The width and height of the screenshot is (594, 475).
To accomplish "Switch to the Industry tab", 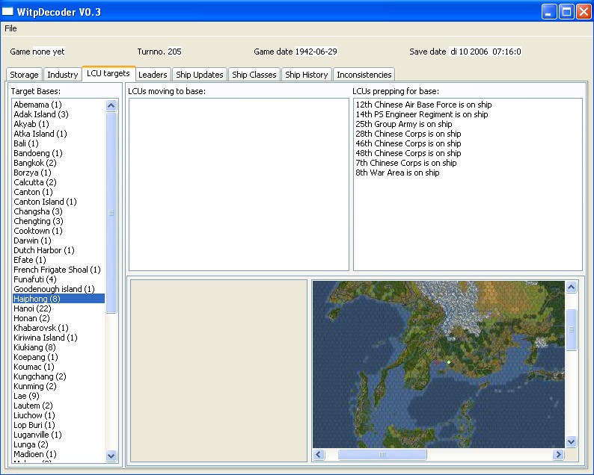I will (x=62, y=75).
